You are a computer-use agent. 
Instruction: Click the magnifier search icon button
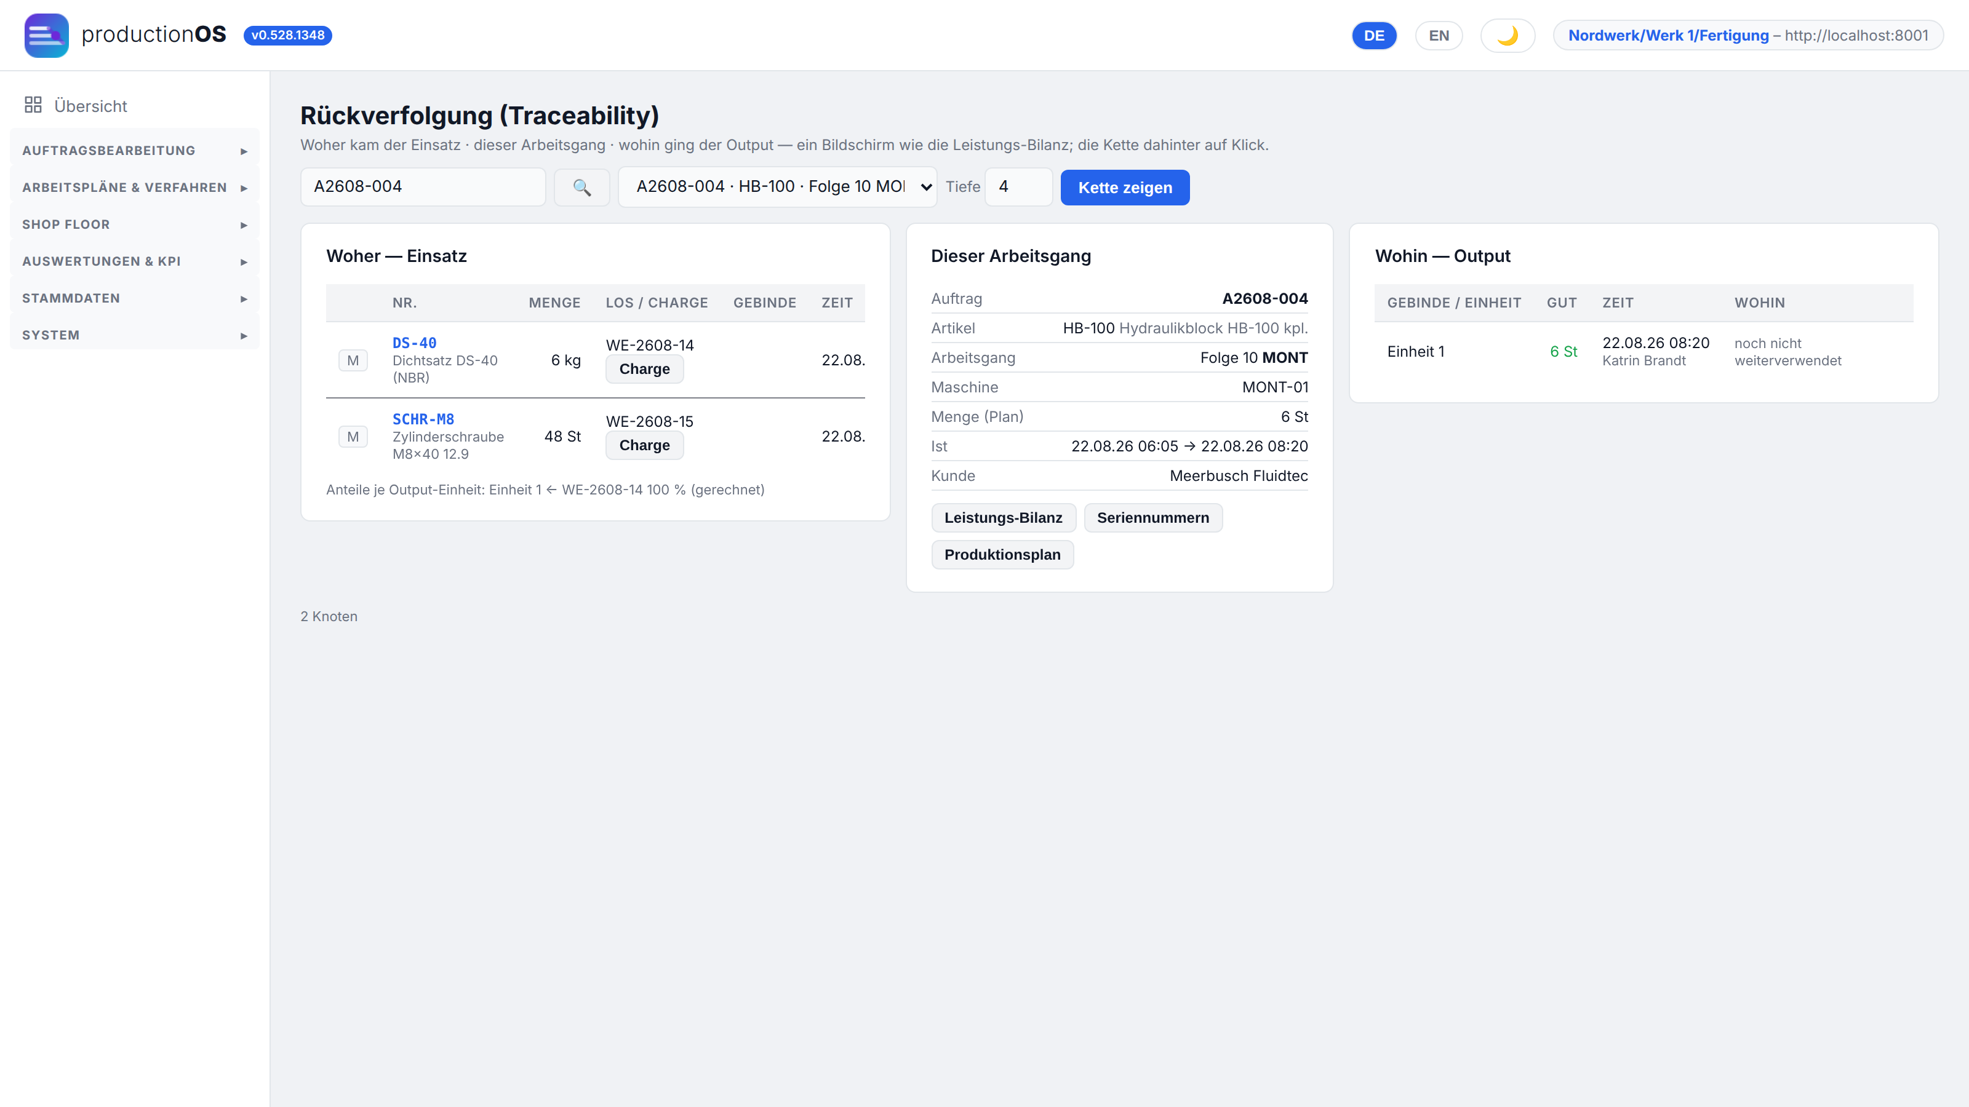[x=581, y=187]
